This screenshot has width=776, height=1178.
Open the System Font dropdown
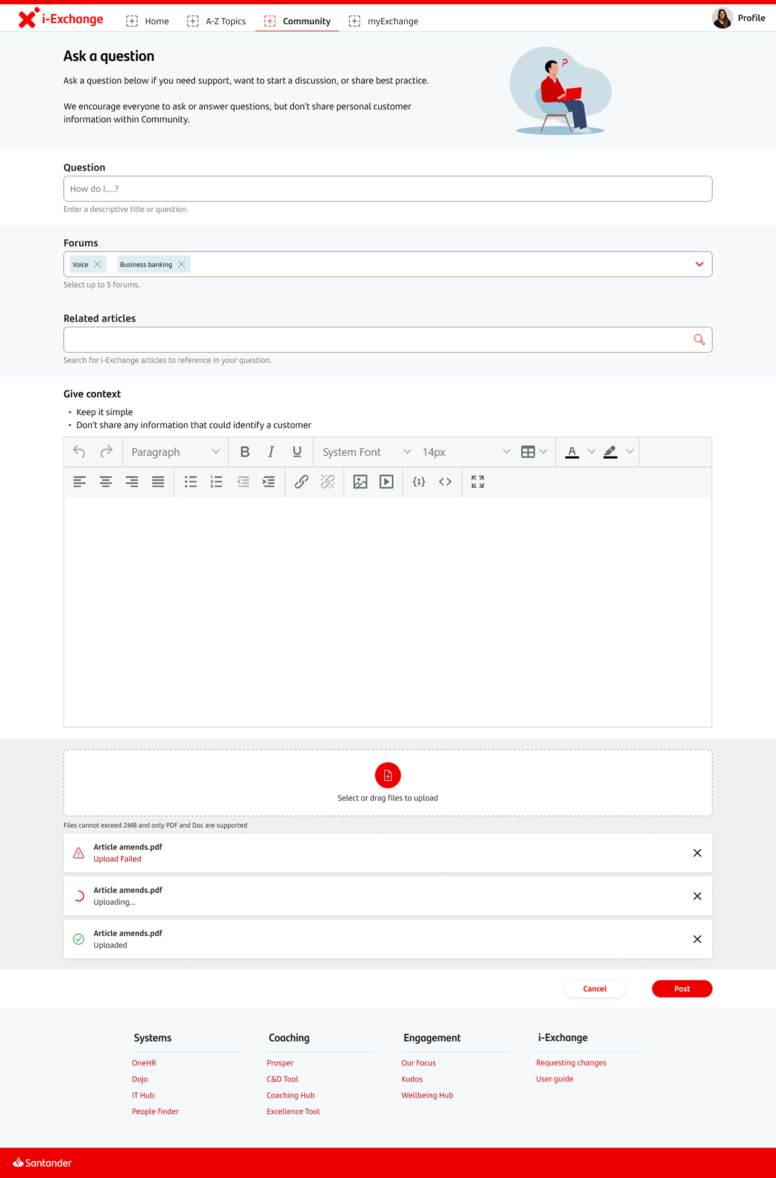(x=367, y=452)
